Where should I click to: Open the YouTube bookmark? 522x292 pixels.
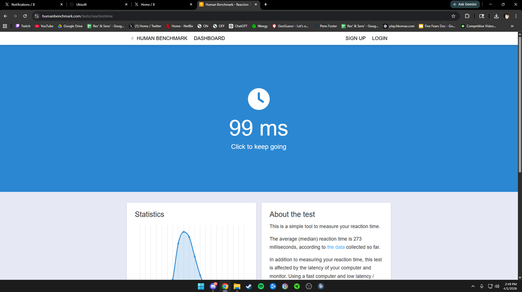click(44, 26)
